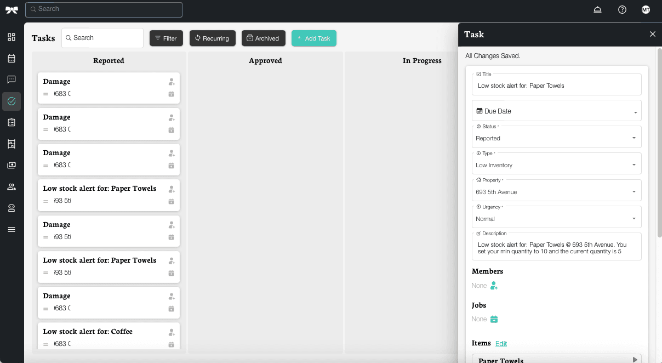Expand the Paper Towels item row
Viewport: 662px width, 363px height.
tap(635, 360)
